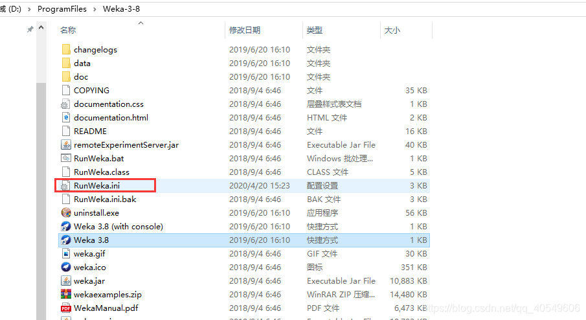Select the uninstall.exe file name
Screen dimensions: 586x320
tap(96, 213)
